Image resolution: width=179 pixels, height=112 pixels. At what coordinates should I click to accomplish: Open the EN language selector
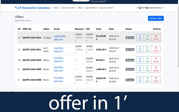point(141,8)
